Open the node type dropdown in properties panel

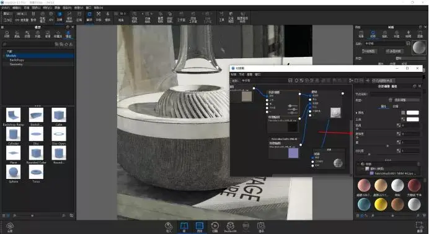404,100
